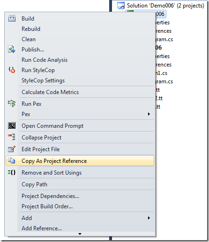Expand the Add submenu arrow
209x242 pixels.
tap(149, 218)
